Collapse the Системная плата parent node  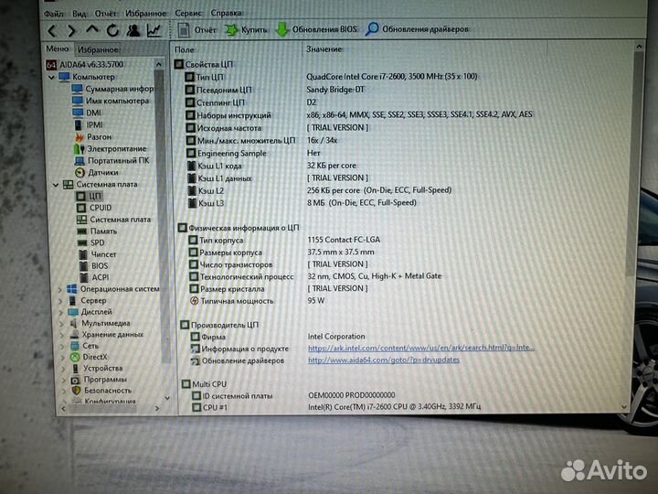tap(55, 185)
